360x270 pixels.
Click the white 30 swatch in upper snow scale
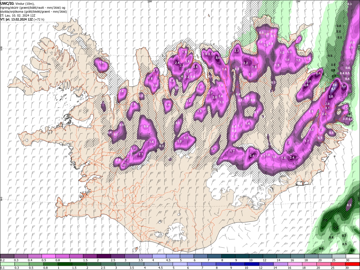tap(353, 256)
